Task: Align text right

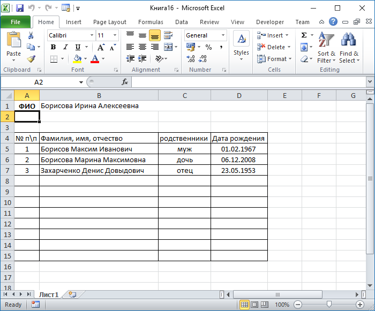Action: click(x=155, y=47)
